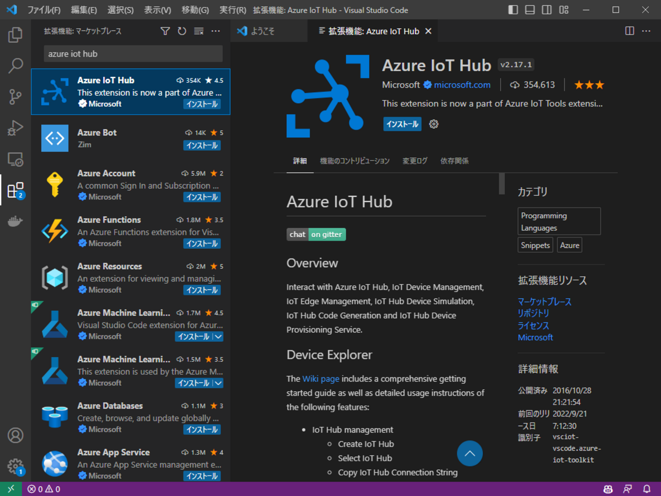
Task: Open the 変更ログ tab
Action: click(414, 161)
